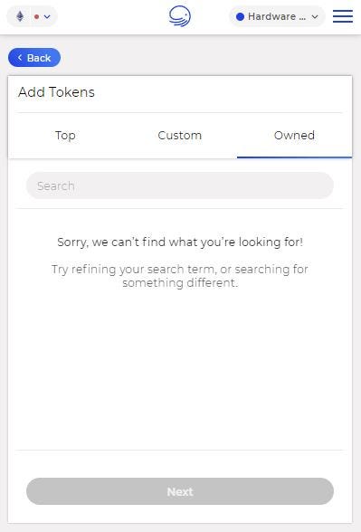
Task: Go back using the Back button
Action: click(x=34, y=58)
